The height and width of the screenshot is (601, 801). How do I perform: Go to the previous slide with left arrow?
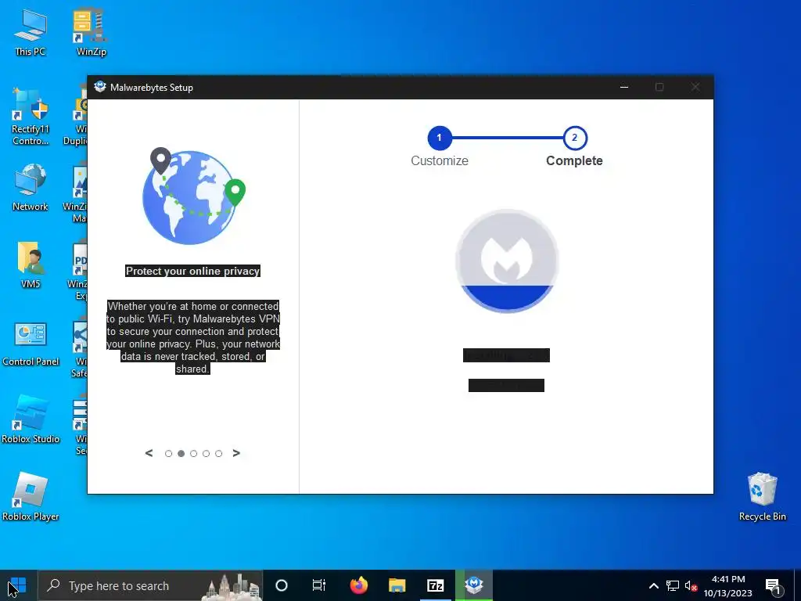point(149,453)
